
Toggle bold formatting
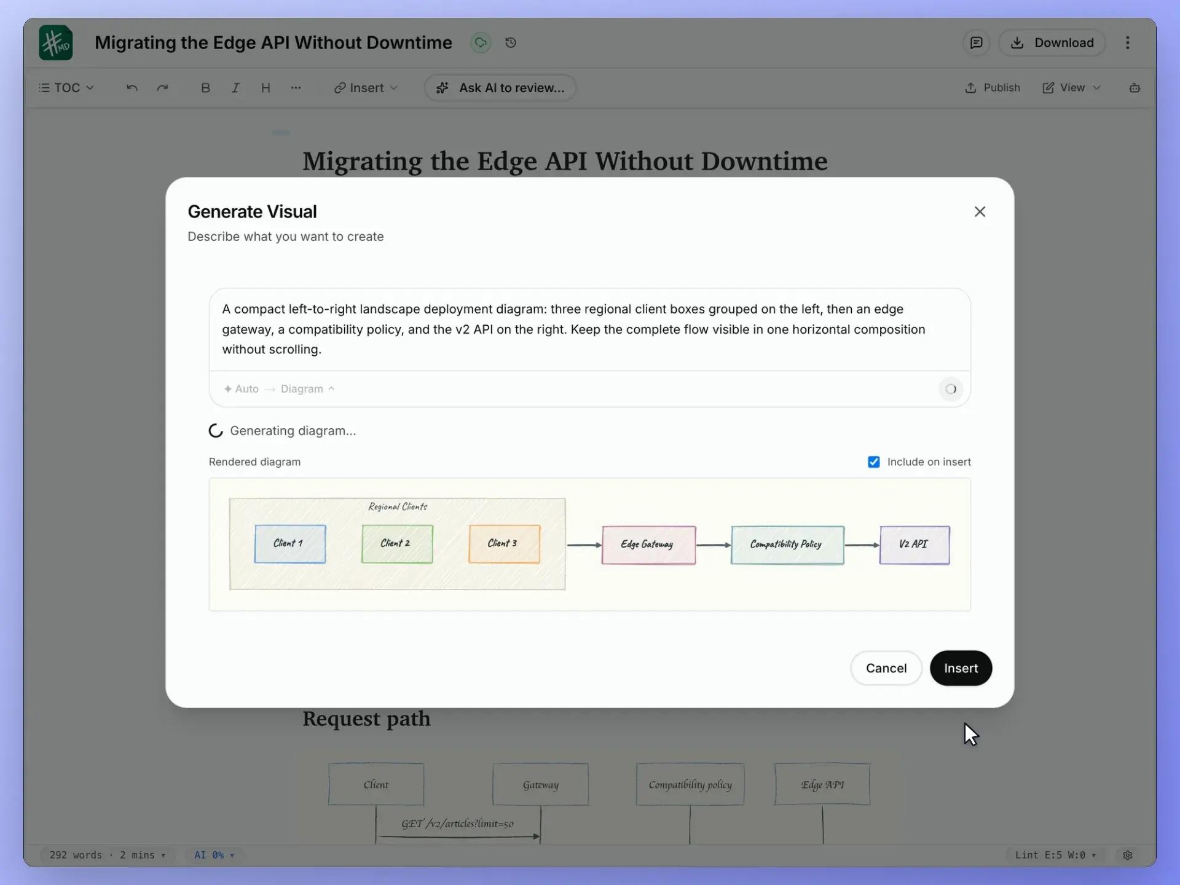[x=205, y=88]
